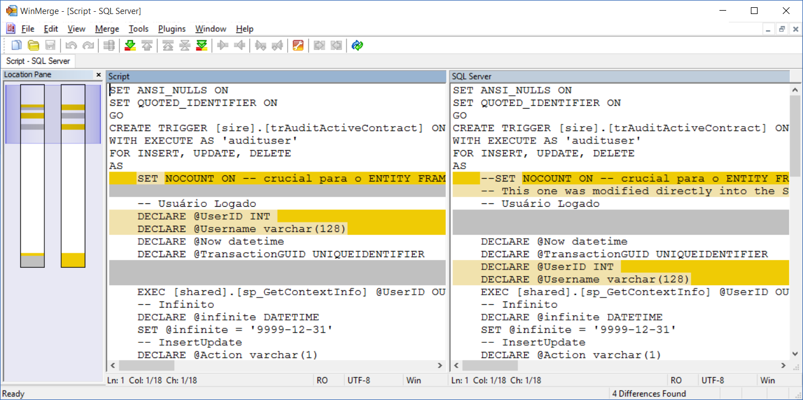803x400 pixels.
Task: Open the File menu
Action: pos(27,29)
